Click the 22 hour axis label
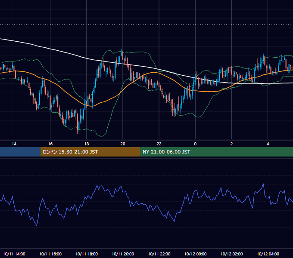Image resolution: width=293 pixels, height=258 pixels. (159, 144)
